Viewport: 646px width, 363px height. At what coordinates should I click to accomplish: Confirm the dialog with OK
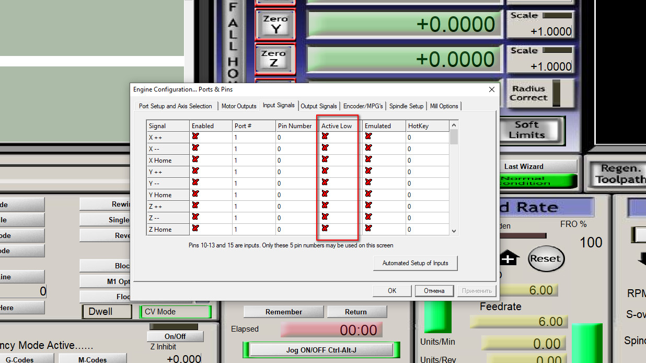392,291
